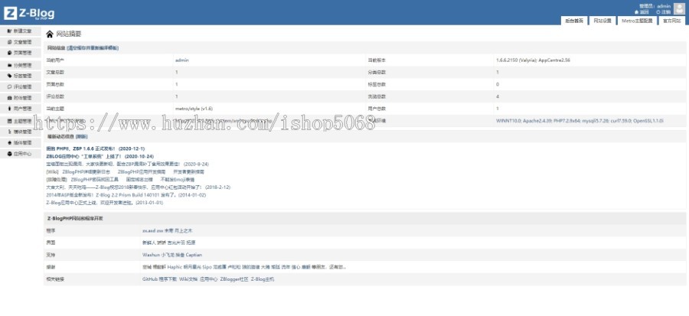Click the admin avatar picture
This screenshot has width=689, height=316.
(x=679, y=8)
